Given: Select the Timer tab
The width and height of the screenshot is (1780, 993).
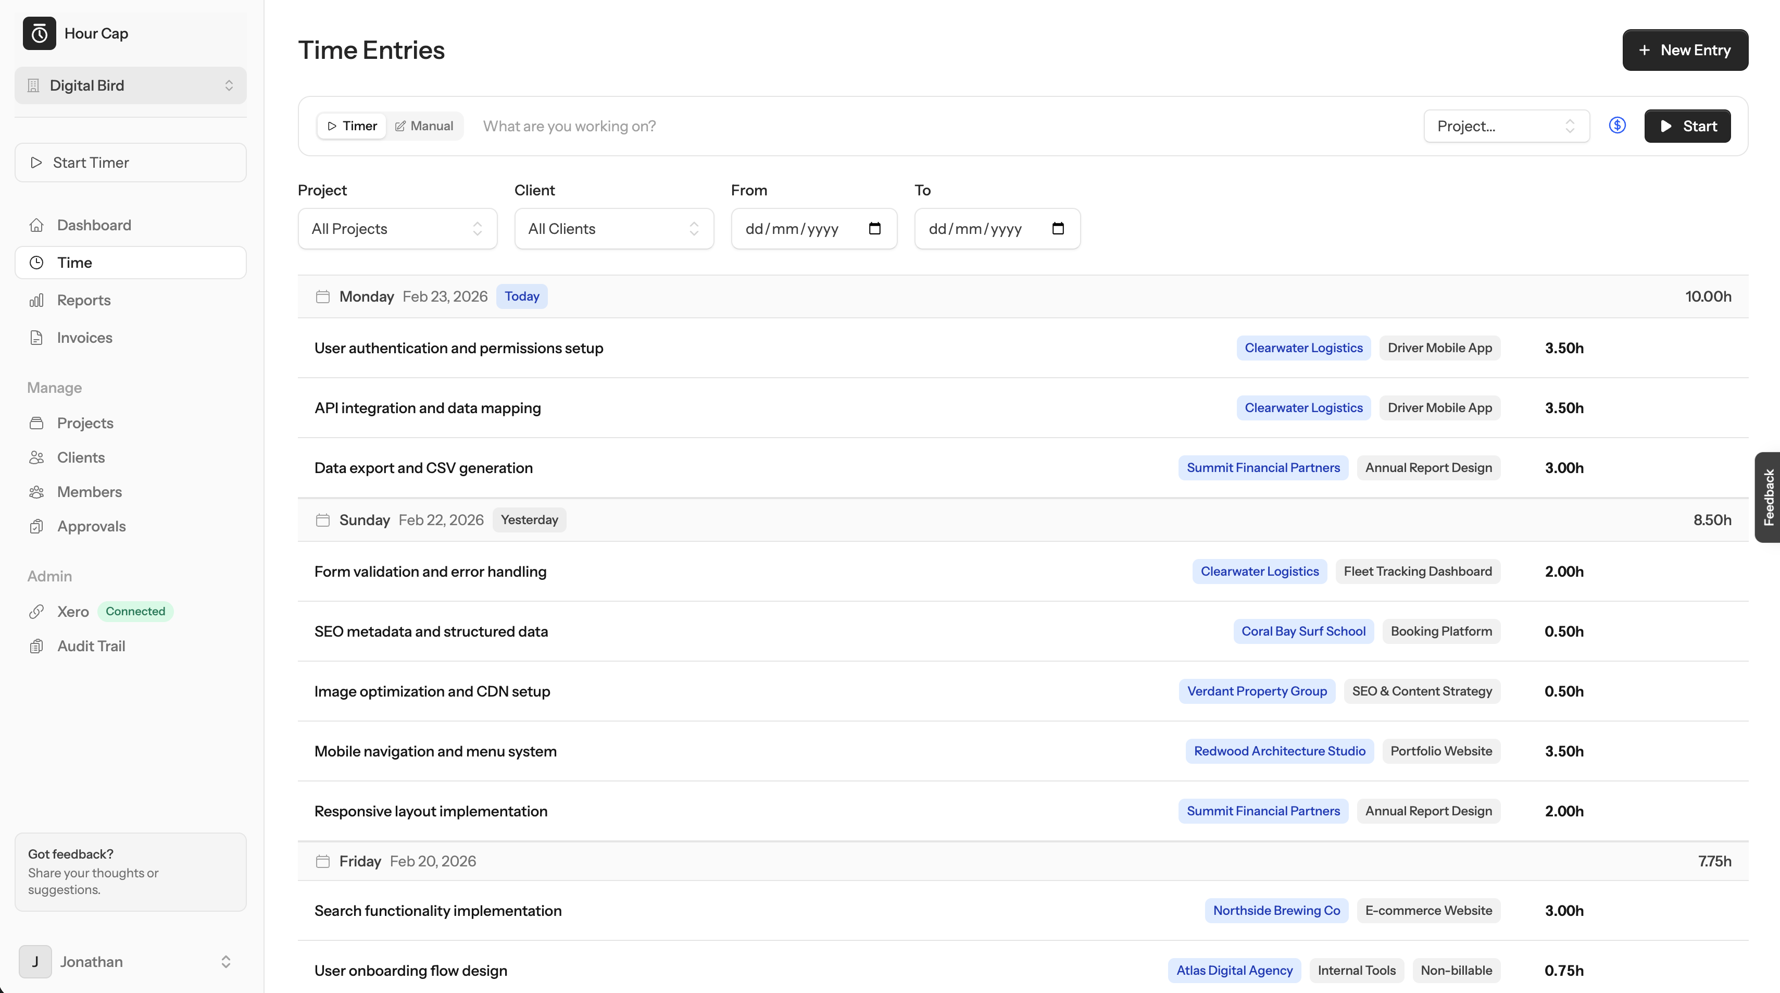Looking at the screenshot, I should (351, 126).
